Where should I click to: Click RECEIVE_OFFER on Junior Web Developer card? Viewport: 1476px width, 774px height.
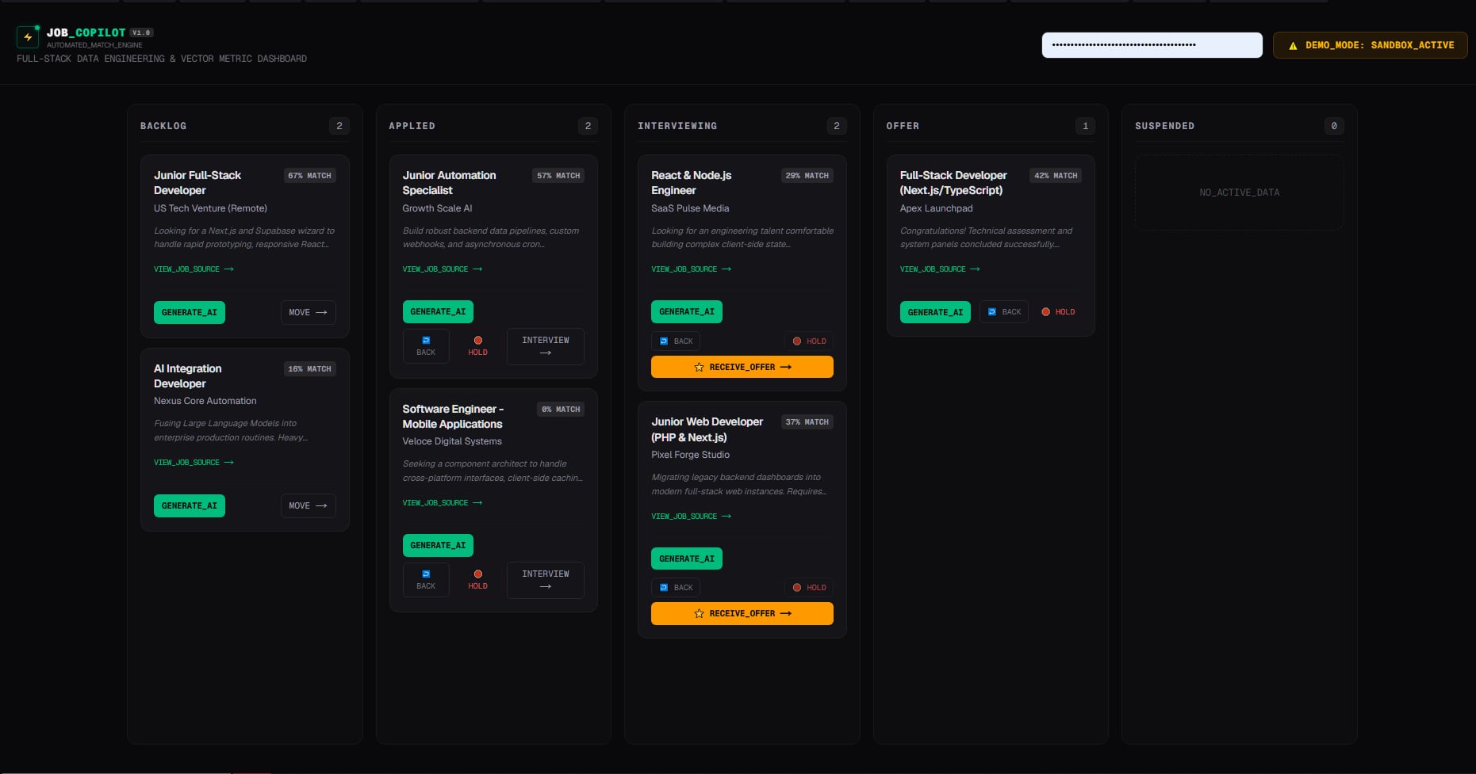742,613
